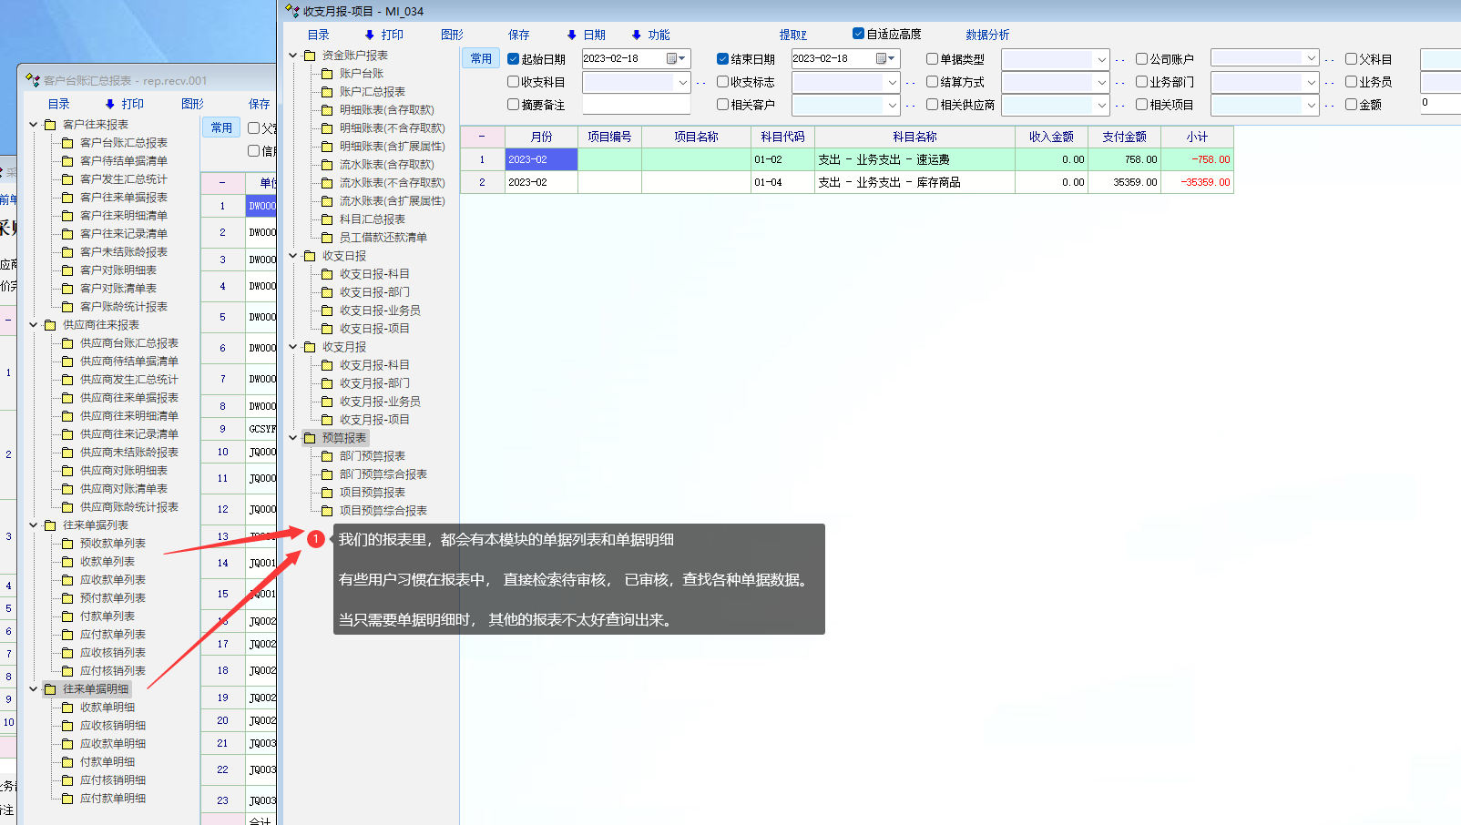Click the folder icon of 收款单明细
The width and height of the screenshot is (1461, 825).
click(67, 708)
